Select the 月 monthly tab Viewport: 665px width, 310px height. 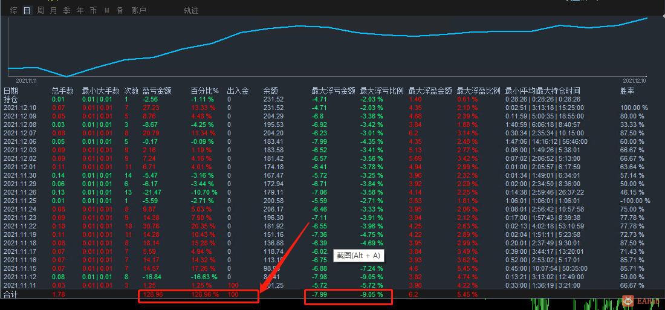click(x=53, y=11)
